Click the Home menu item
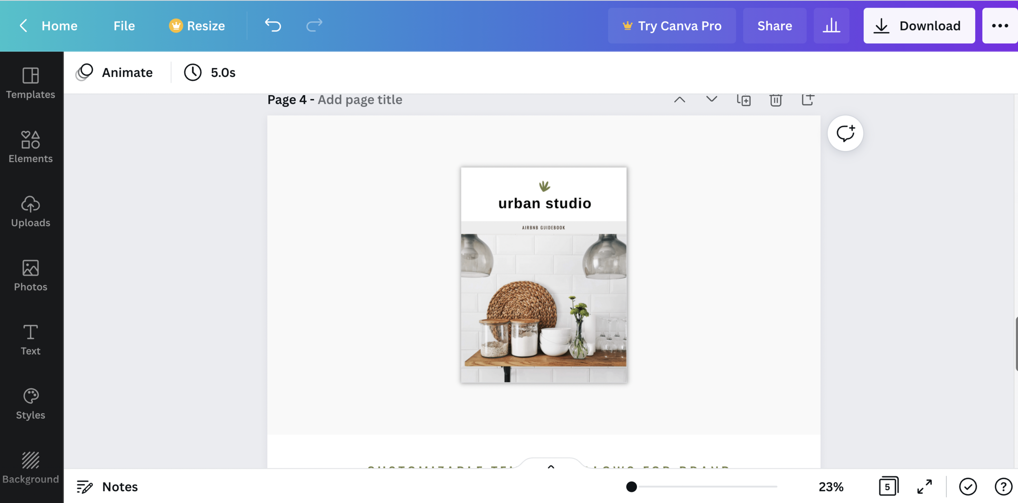 tap(59, 25)
